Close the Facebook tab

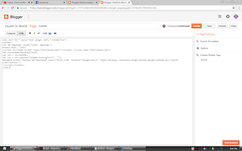(64, 3)
